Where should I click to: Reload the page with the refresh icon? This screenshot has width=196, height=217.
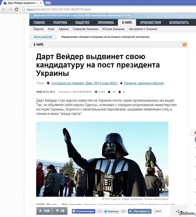17,9
